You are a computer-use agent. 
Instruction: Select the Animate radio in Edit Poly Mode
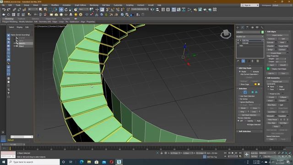[251, 71]
